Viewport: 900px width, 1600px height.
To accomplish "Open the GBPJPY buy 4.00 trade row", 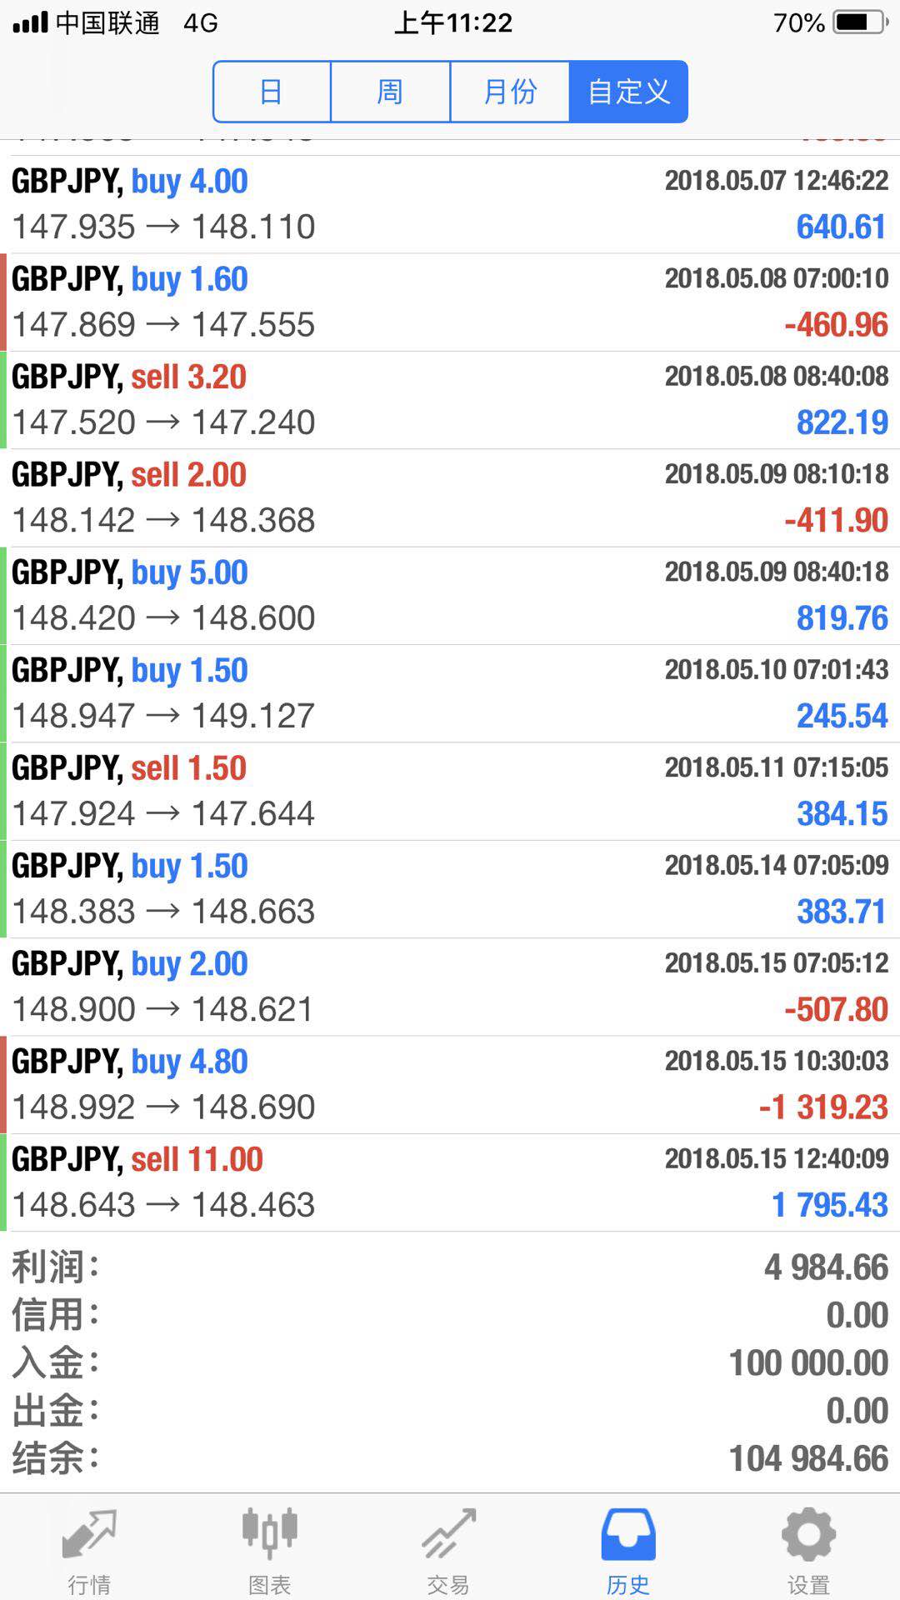I will [x=450, y=204].
